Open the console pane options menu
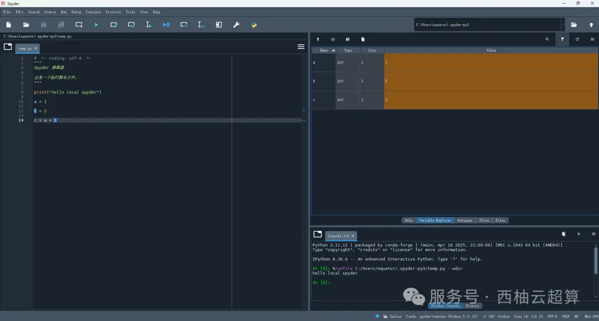The width and height of the screenshot is (599, 321). (x=593, y=234)
